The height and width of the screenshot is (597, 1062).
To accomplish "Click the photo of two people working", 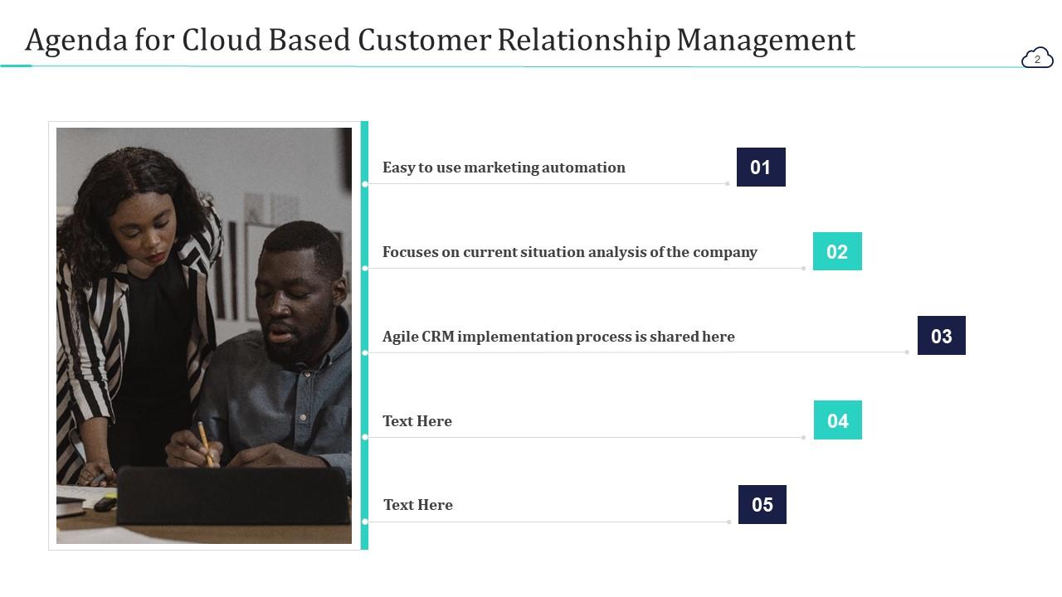I will pyautogui.click(x=204, y=335).
